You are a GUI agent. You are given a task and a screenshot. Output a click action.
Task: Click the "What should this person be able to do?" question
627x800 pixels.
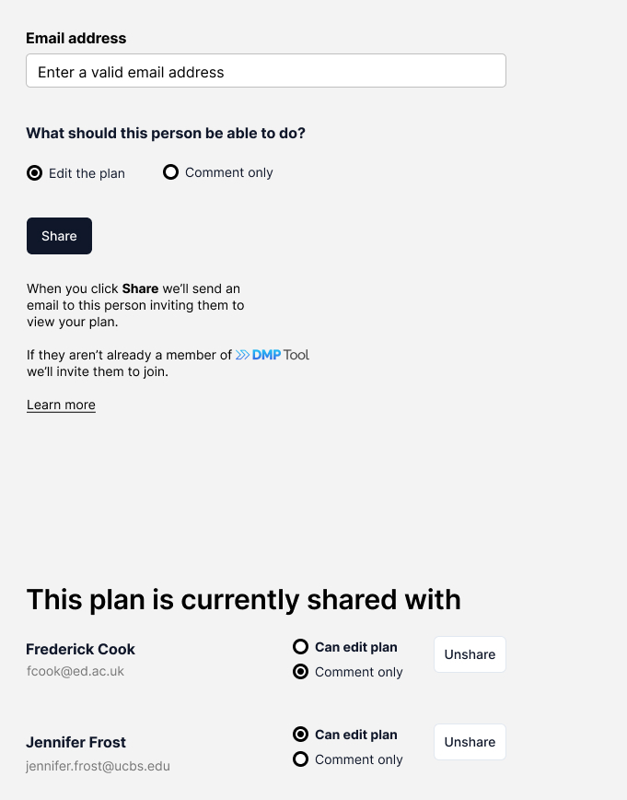[x=166, y=134]
